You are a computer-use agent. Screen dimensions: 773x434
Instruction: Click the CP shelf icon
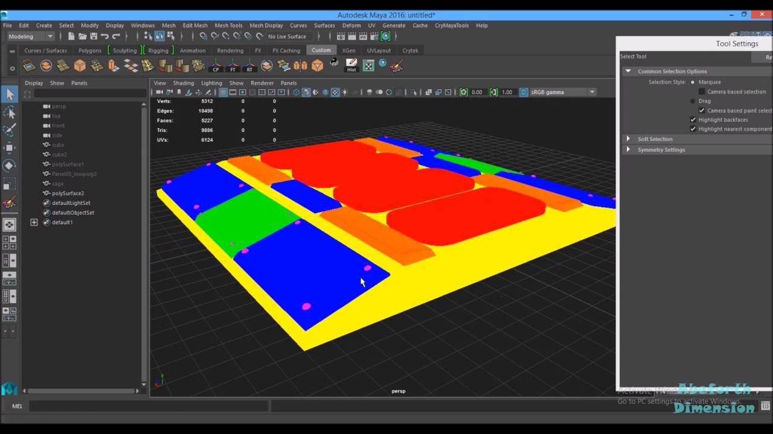[216, 66]
